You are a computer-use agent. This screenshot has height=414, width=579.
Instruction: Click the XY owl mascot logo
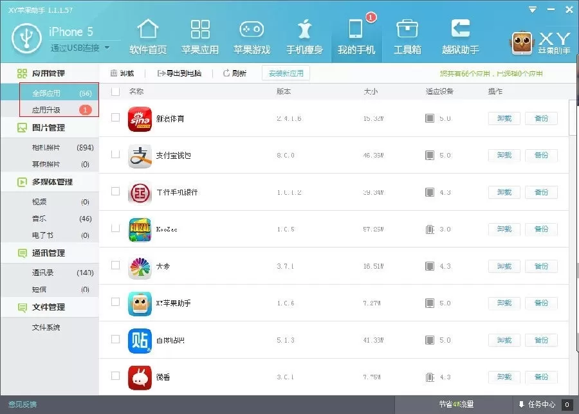tap(522, 43)
